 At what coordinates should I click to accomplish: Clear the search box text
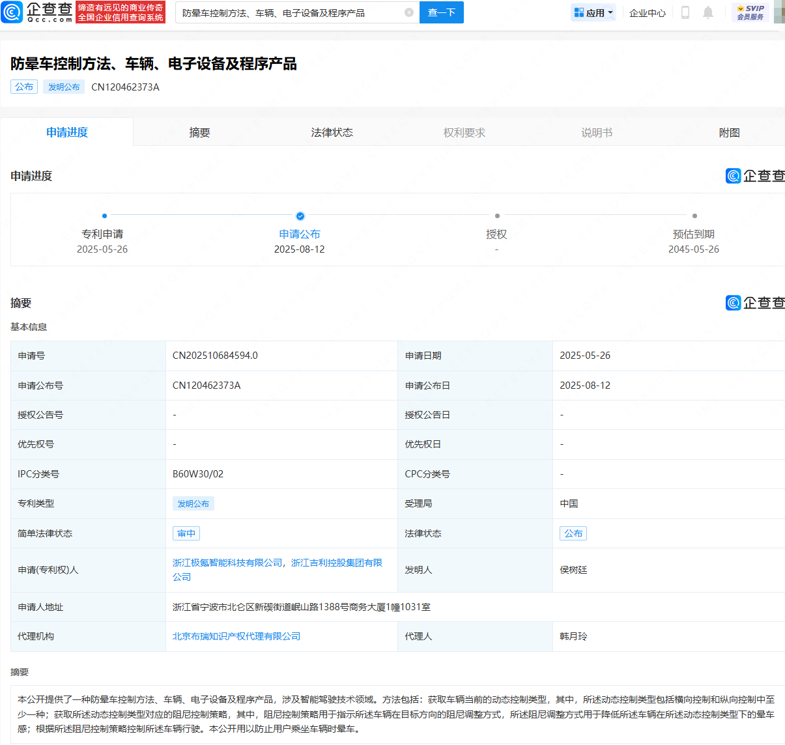point(409,12)
